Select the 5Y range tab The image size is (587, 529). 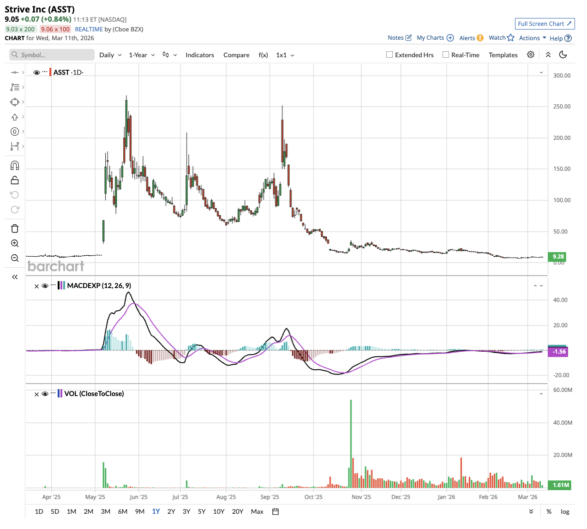pos(202,511)
